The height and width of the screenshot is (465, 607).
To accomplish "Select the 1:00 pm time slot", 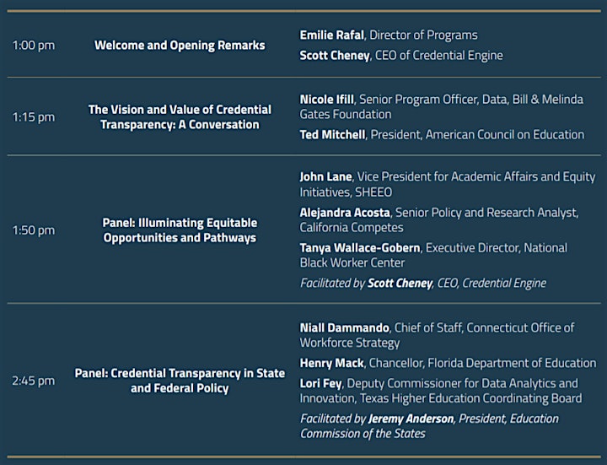I will pos(34,46).
